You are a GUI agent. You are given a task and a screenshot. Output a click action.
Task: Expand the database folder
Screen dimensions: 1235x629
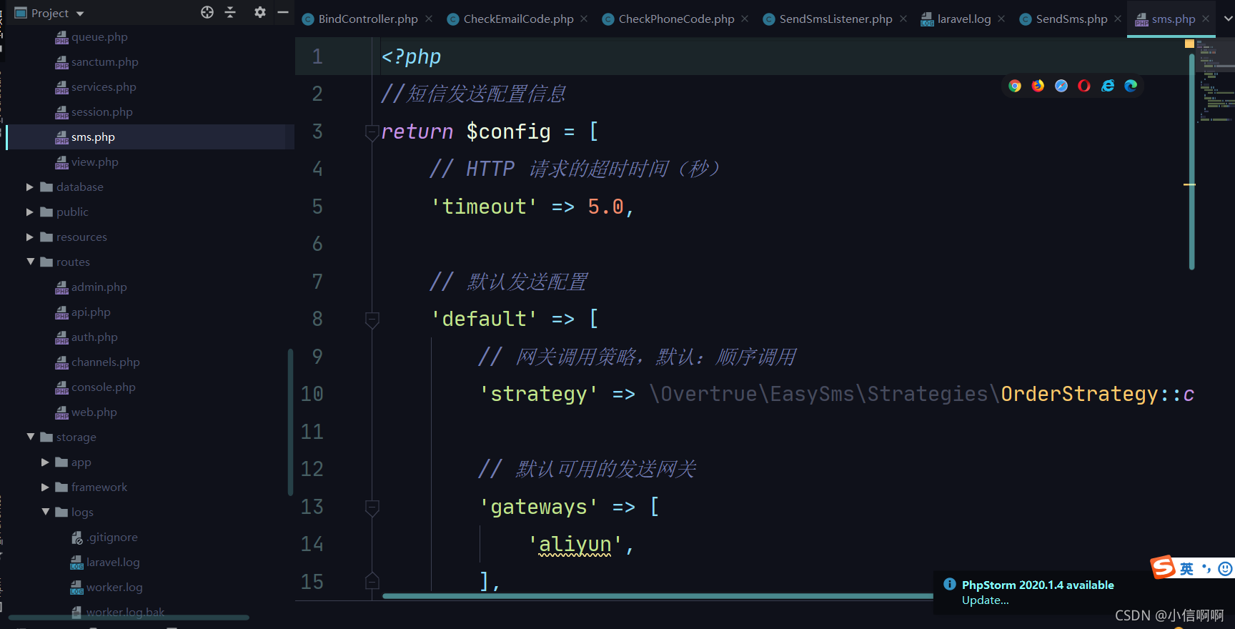[30, 187]
